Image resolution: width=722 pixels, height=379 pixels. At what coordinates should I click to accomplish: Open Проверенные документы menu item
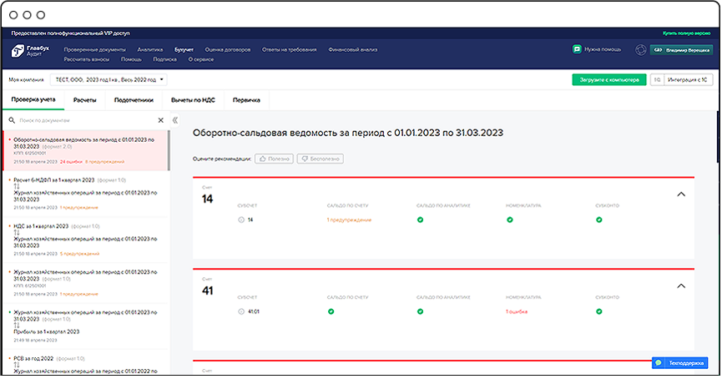(95, 50)
